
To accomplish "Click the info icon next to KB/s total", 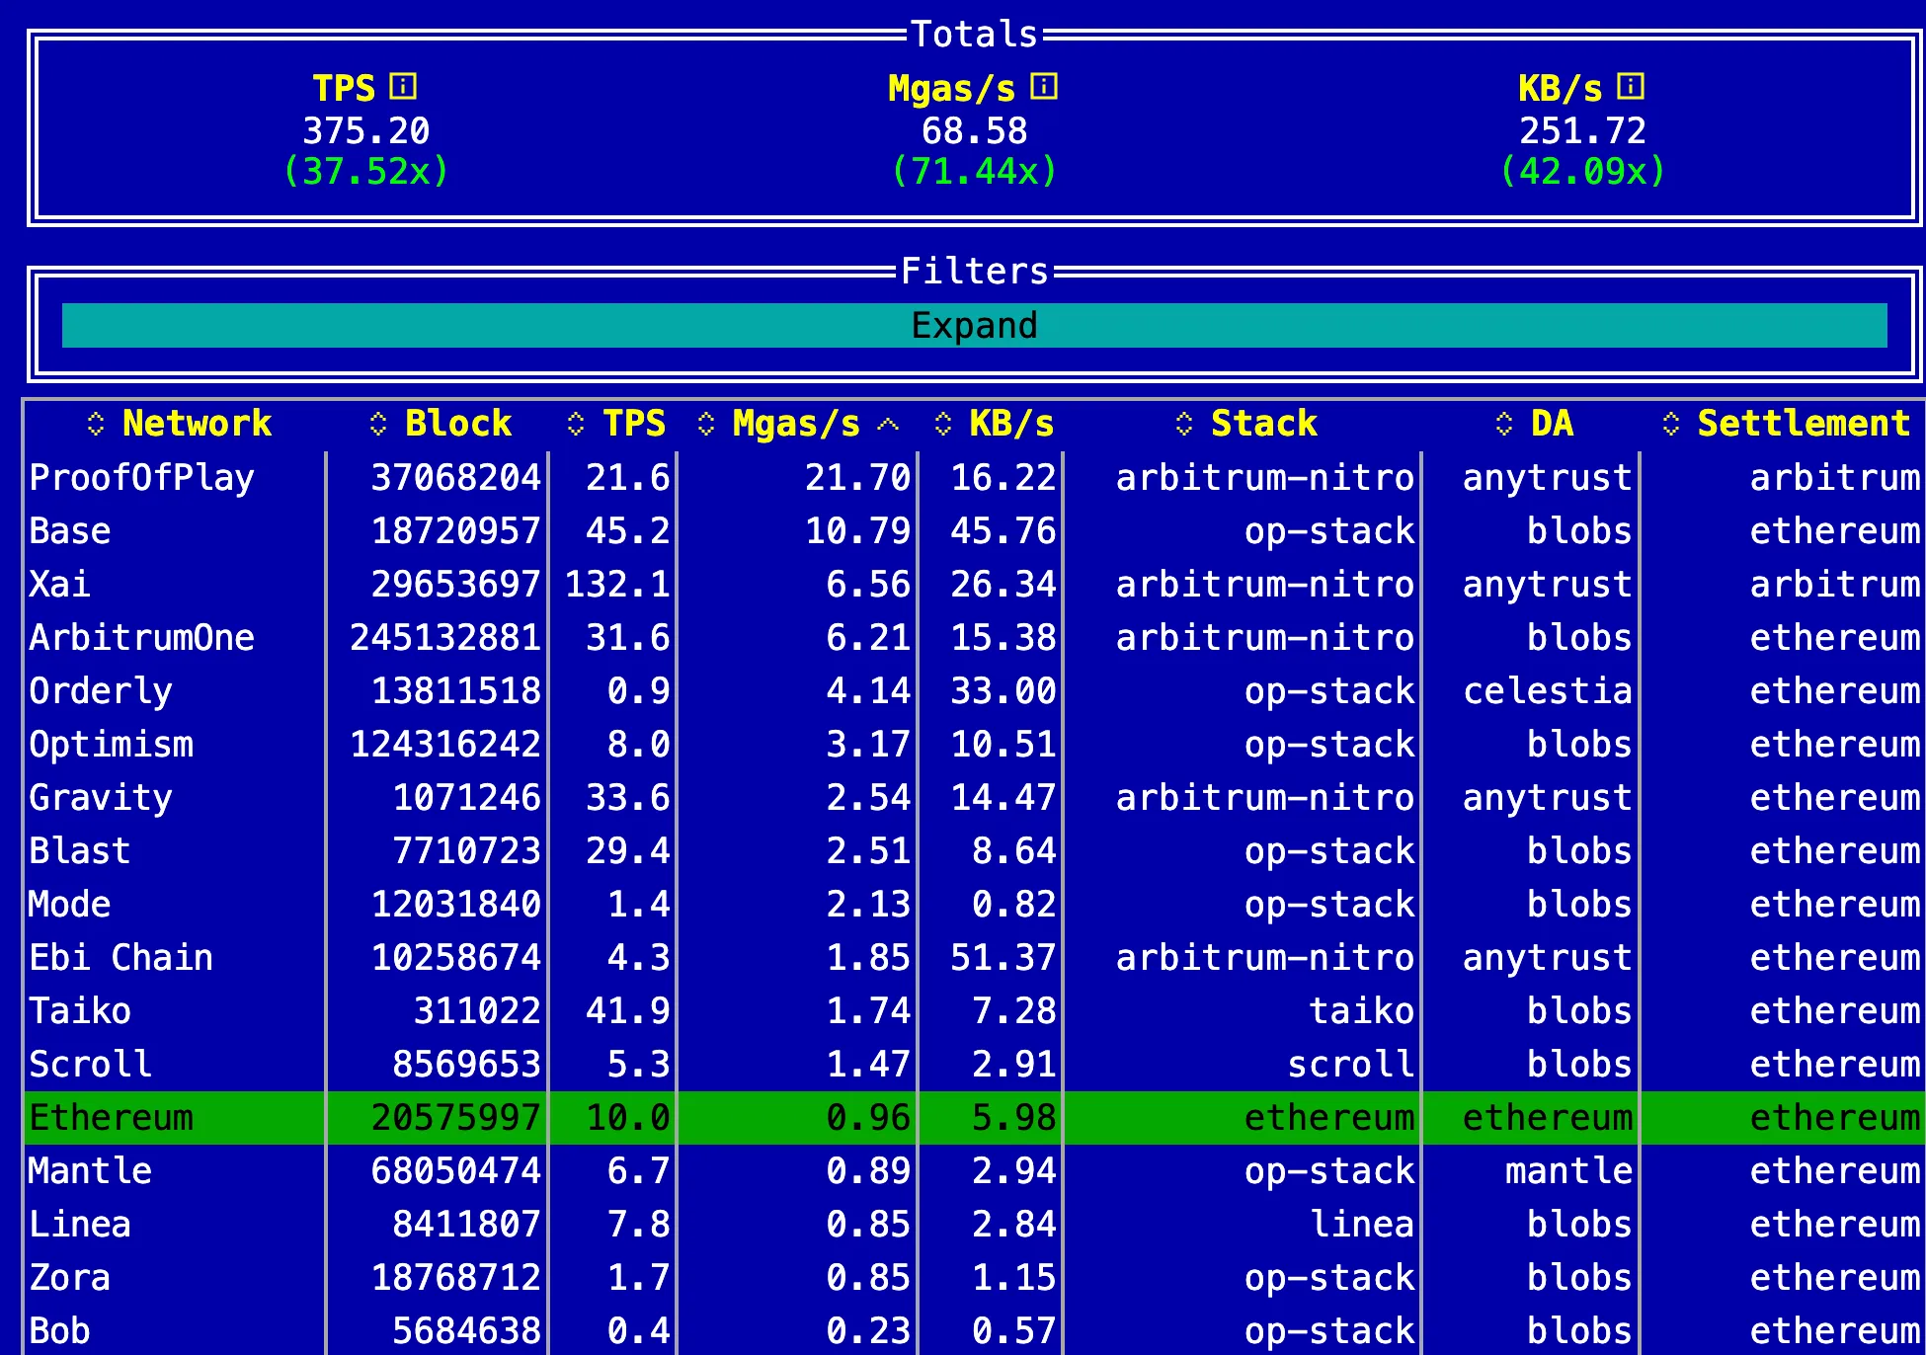I will [x=1631, y=87].
